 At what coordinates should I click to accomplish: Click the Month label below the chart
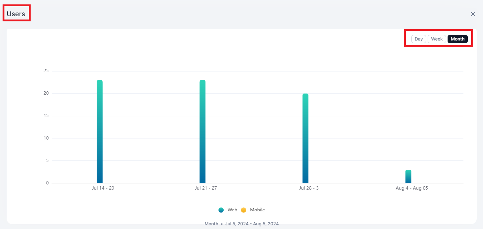(211, 223)
